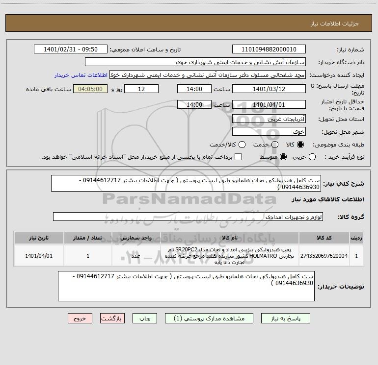Click the response deadline date 1401/03/12 field

tap(269, 89)
